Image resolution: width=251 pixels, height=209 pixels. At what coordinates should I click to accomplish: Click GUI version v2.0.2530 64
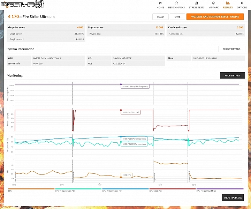[119, 64]
